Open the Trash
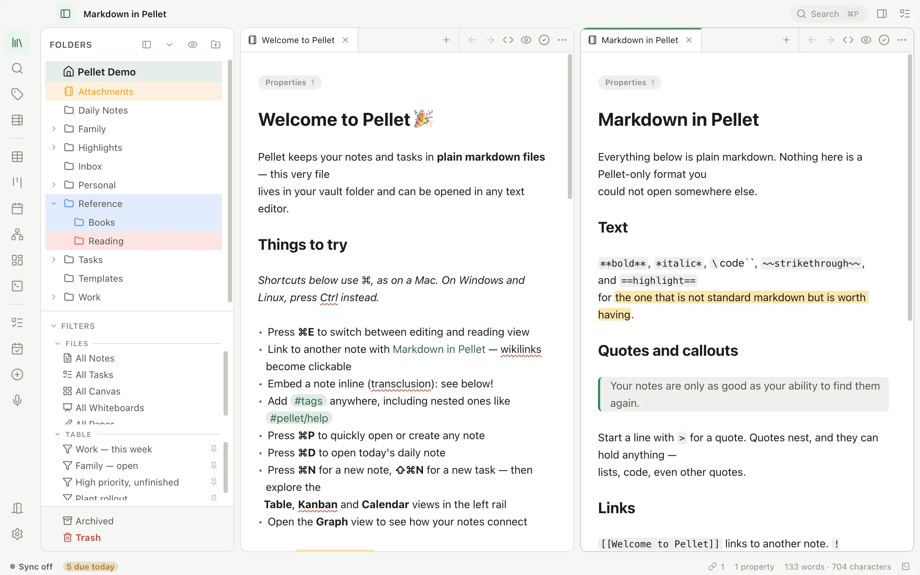The image size is (920, 575). tap(82, 538)
